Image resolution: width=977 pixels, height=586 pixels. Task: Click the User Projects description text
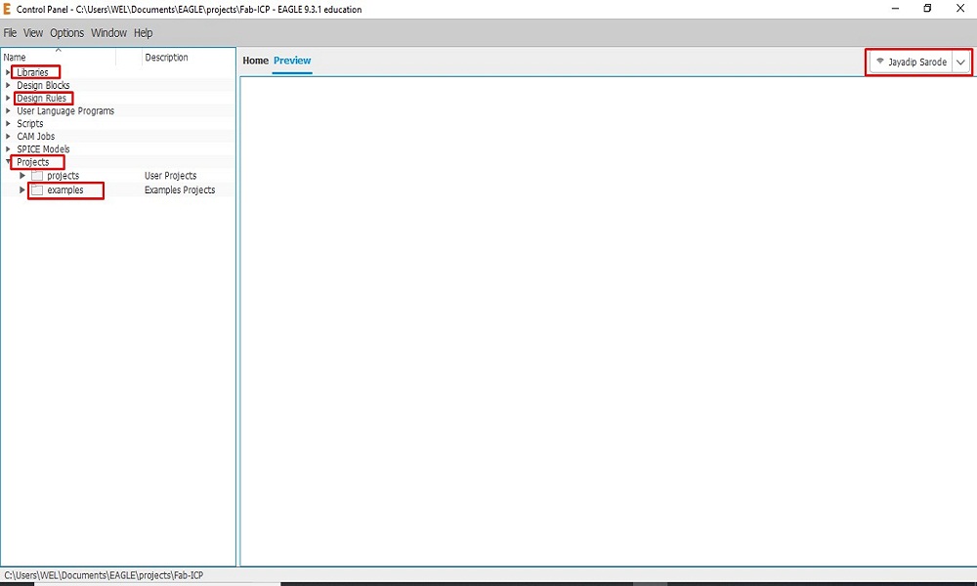[x=170, y=176]
